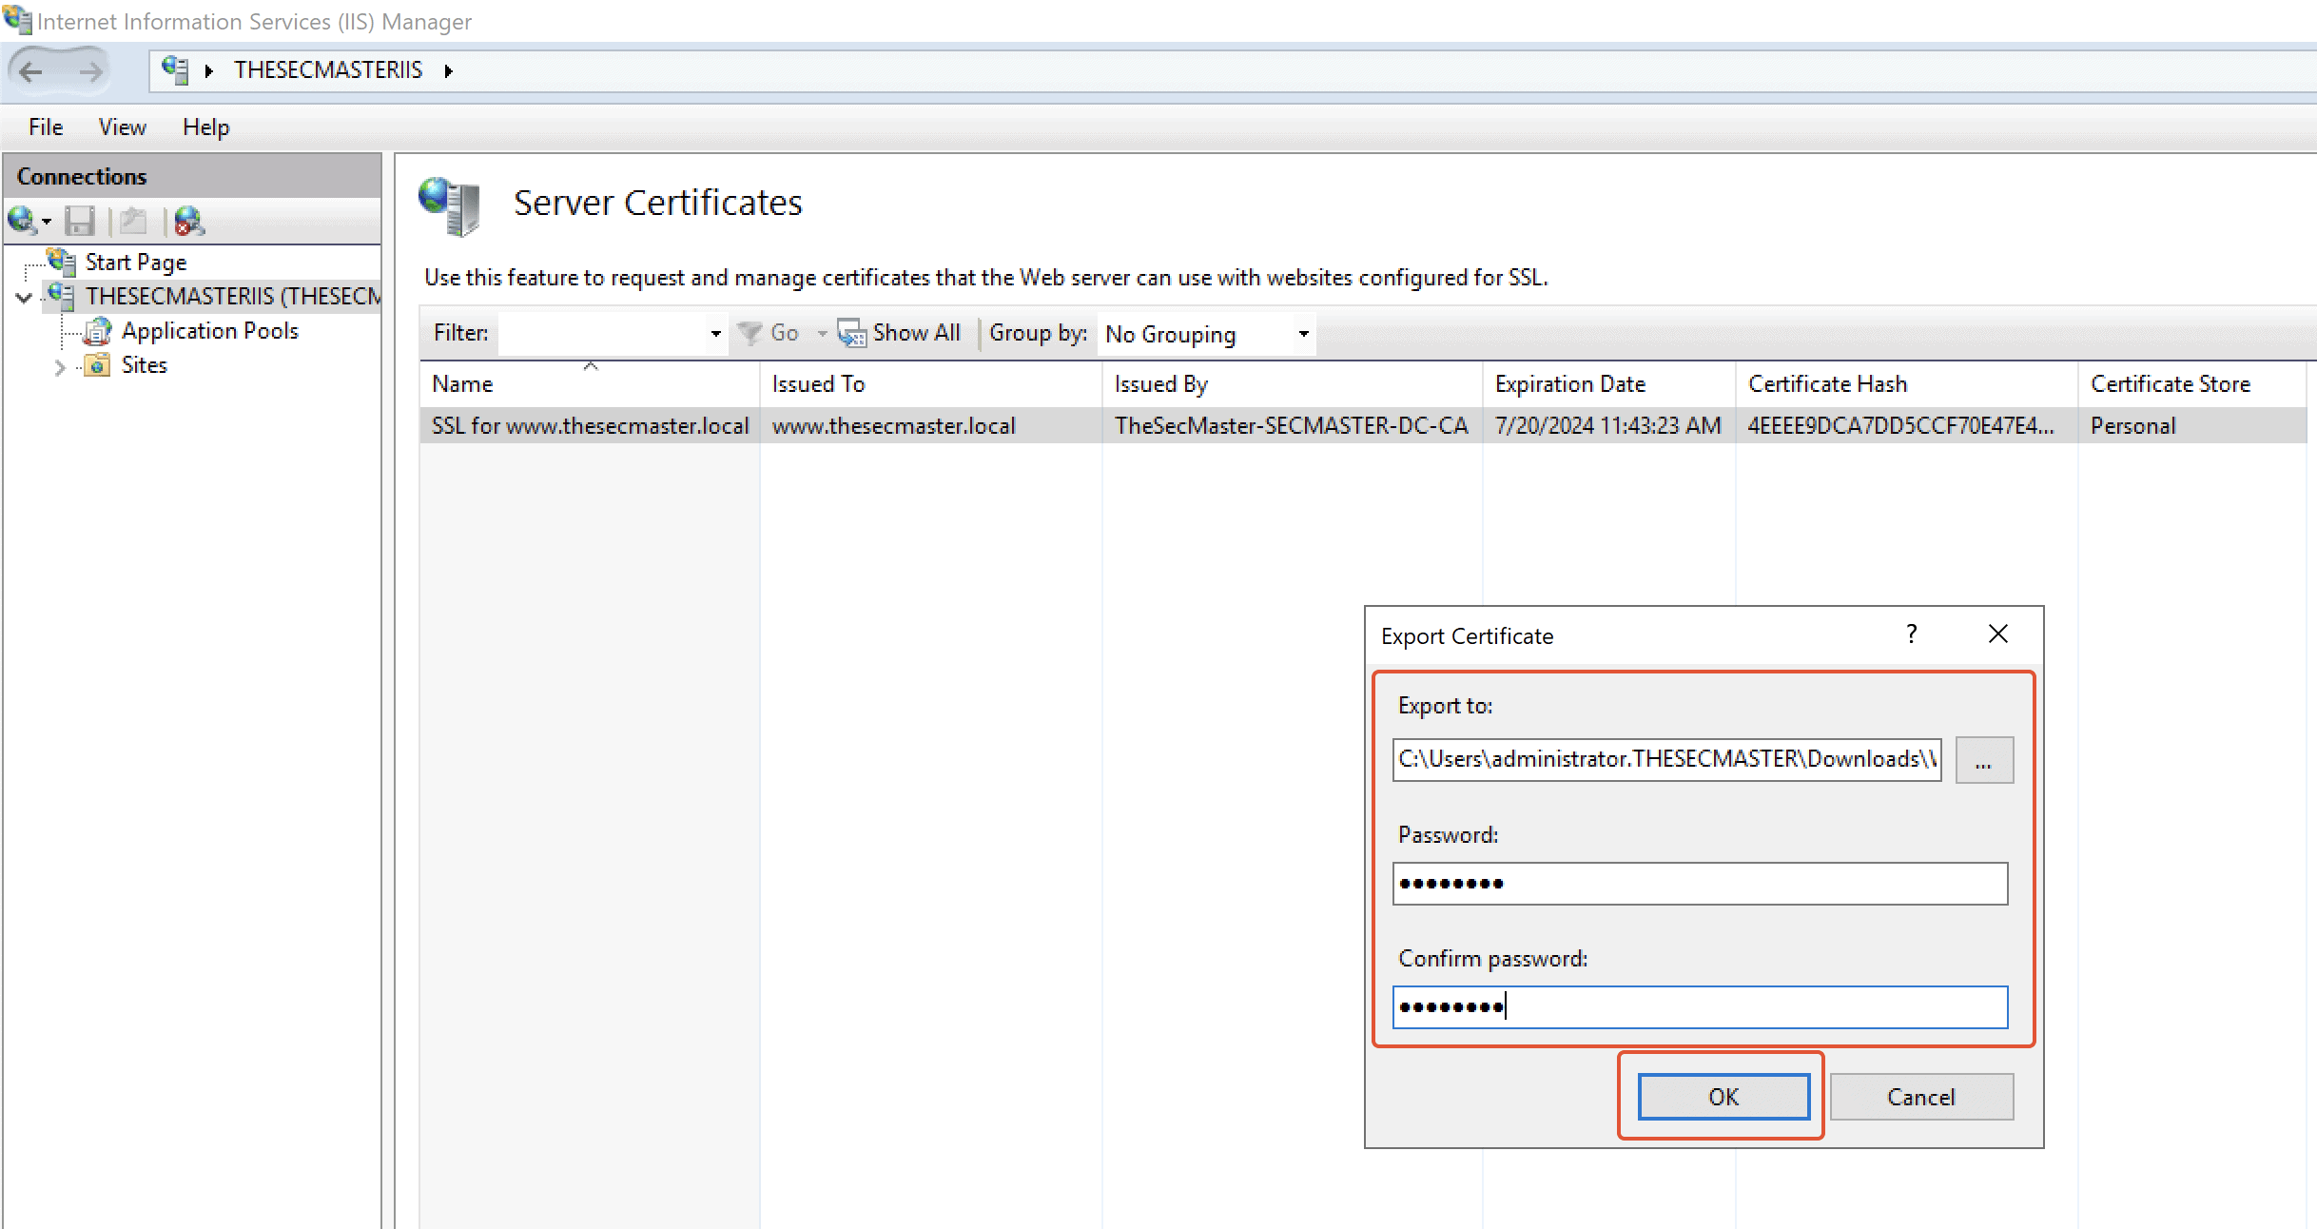
Task: Click Cancel in Export Certificate dialog
Action: [x=1921, y=1097]
